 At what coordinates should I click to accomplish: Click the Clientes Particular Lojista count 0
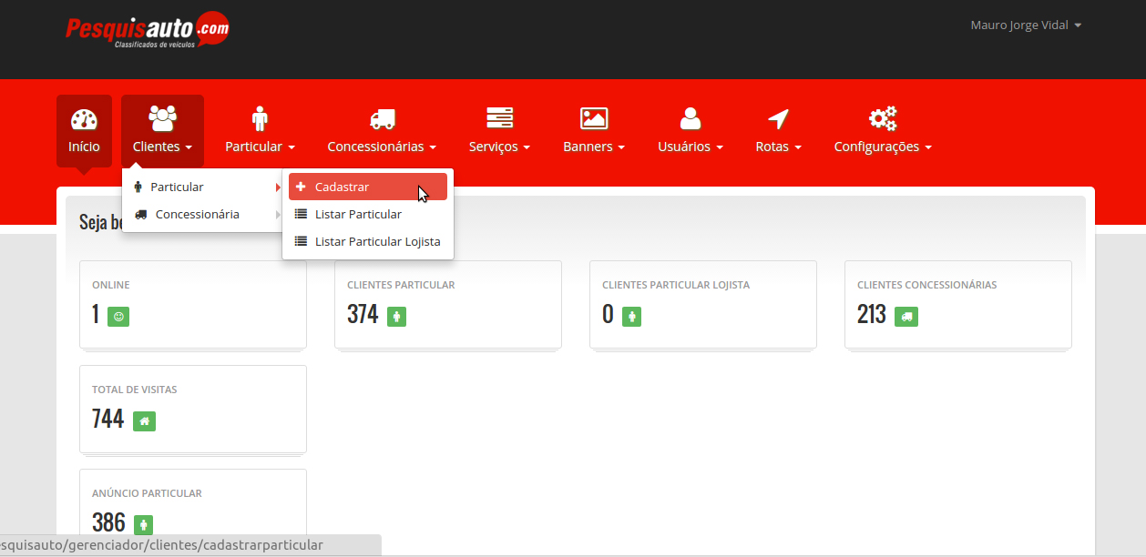[608, 314]
